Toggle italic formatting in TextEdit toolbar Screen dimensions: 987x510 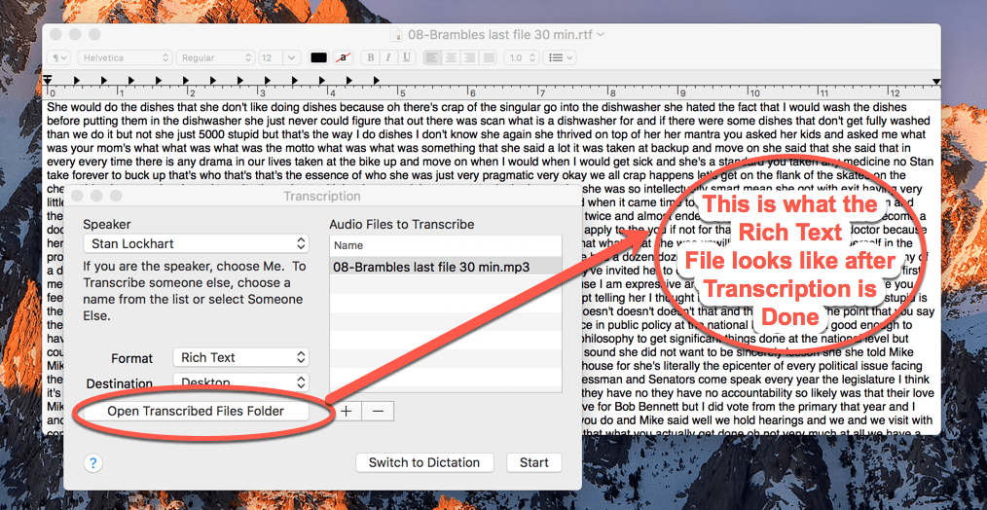pos(389,58)
